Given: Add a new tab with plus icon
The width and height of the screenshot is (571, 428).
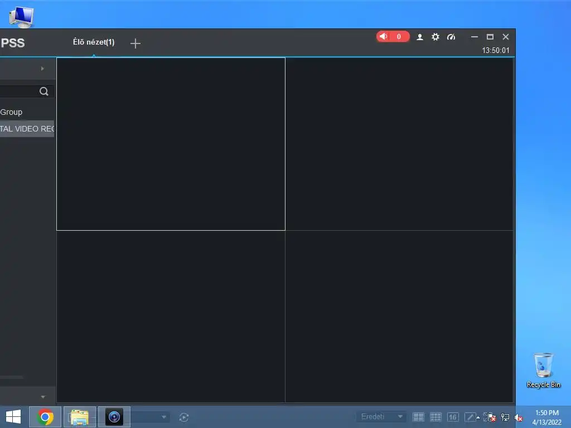Looking at the screenshot, I should point(136,43).
